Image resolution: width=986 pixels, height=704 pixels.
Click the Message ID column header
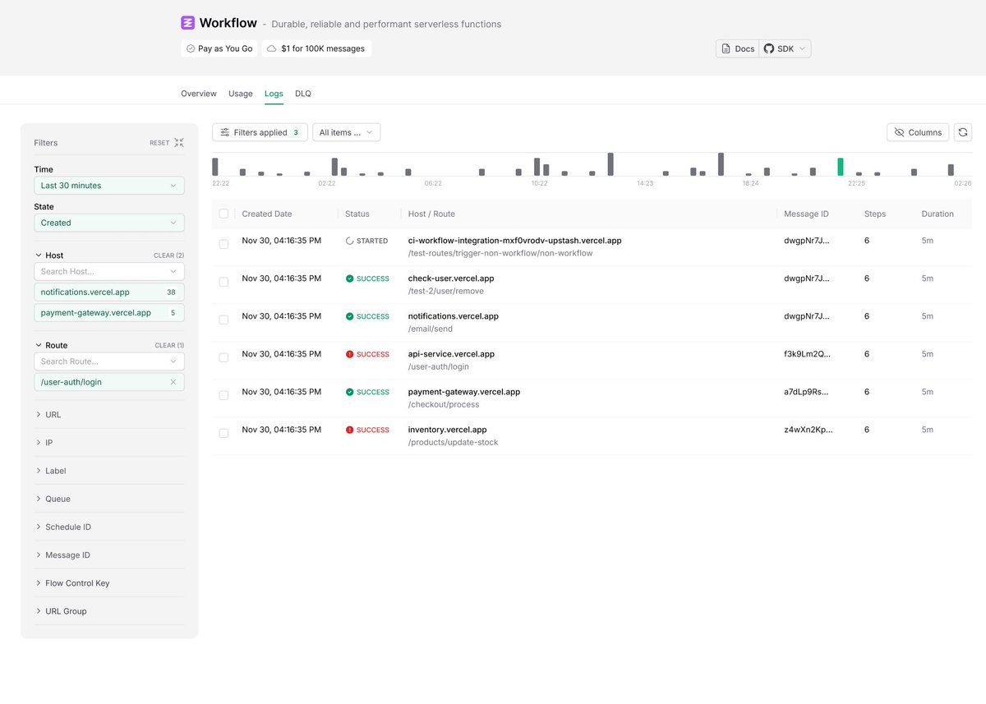(806, 214)
